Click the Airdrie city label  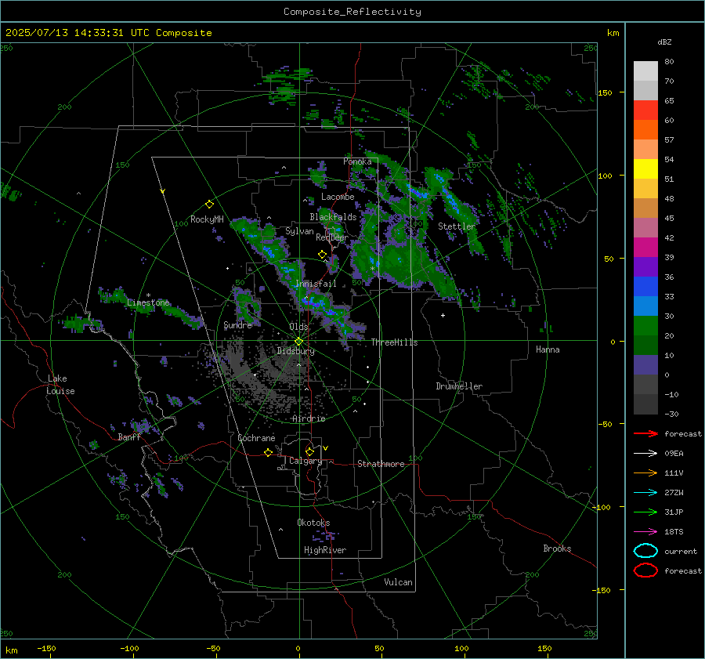pyautogui.click(x=309, y=418)
